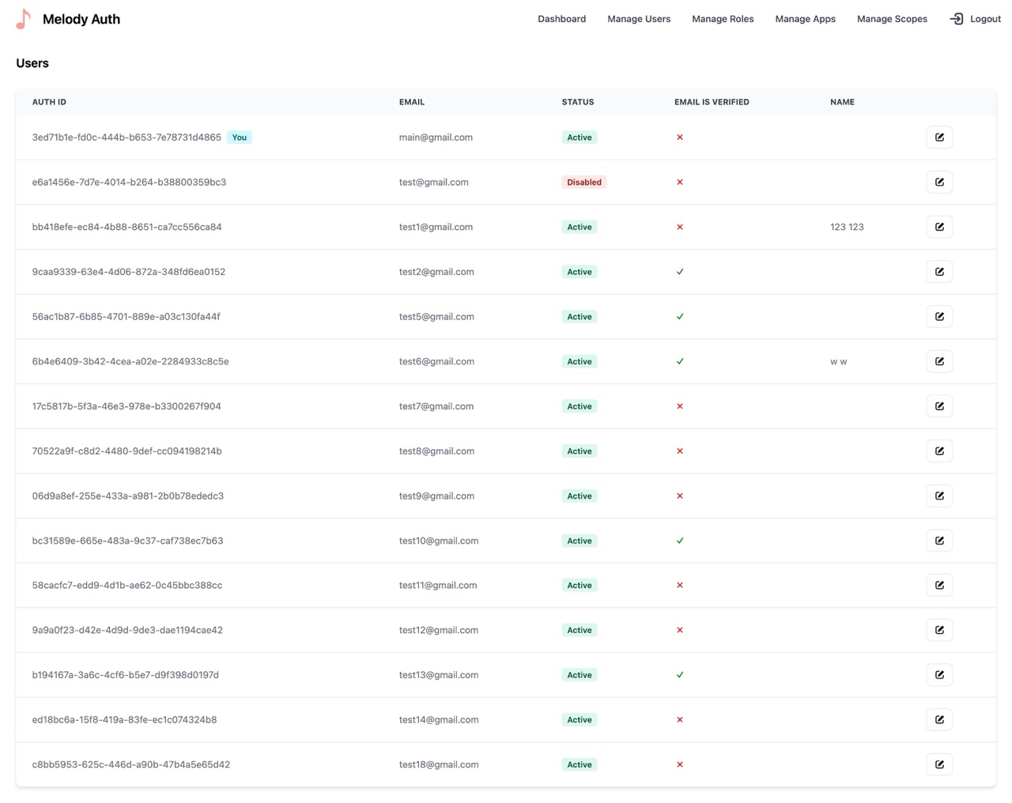Screen dimensions: 1012x803
Task: Click the Logout link text
Action: [x=985, y=19]
